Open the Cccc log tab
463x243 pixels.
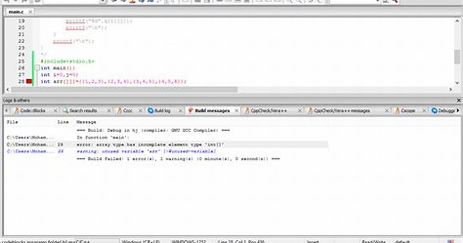[127, 111]
